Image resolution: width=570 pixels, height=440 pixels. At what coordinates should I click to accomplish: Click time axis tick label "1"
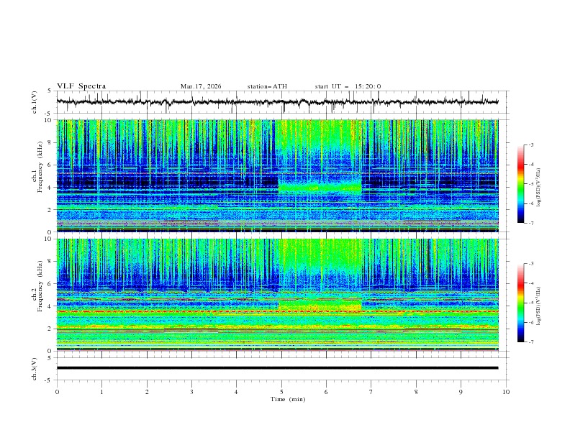pos(101,392)
